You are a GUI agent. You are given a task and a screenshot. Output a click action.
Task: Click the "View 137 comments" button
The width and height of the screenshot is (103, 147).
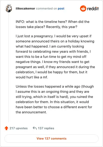coord(51,139)
